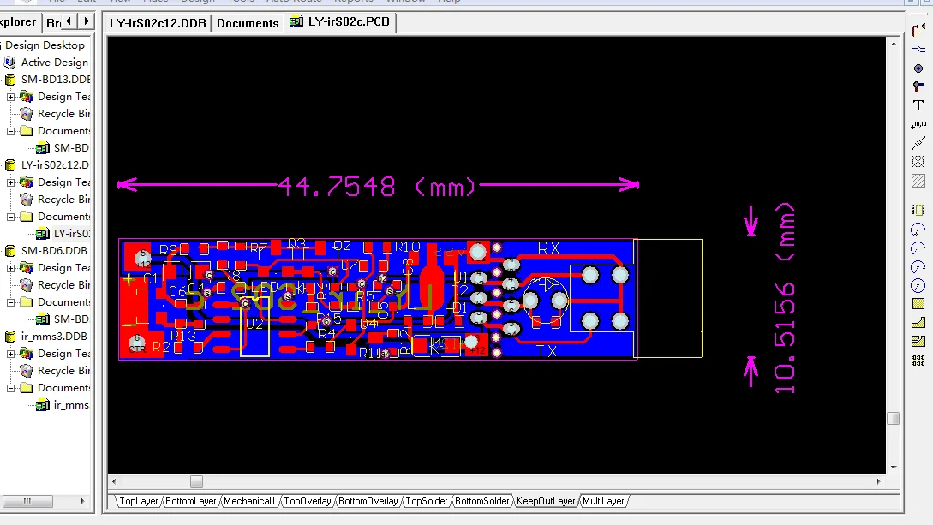Screen dimensions: 933x525
Task: Collapse Documents folder under LY-irS02c12.DDB
Action: 11,217
